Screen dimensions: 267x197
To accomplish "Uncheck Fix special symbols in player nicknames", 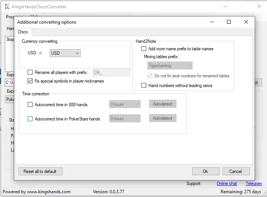I will (30, 81).
